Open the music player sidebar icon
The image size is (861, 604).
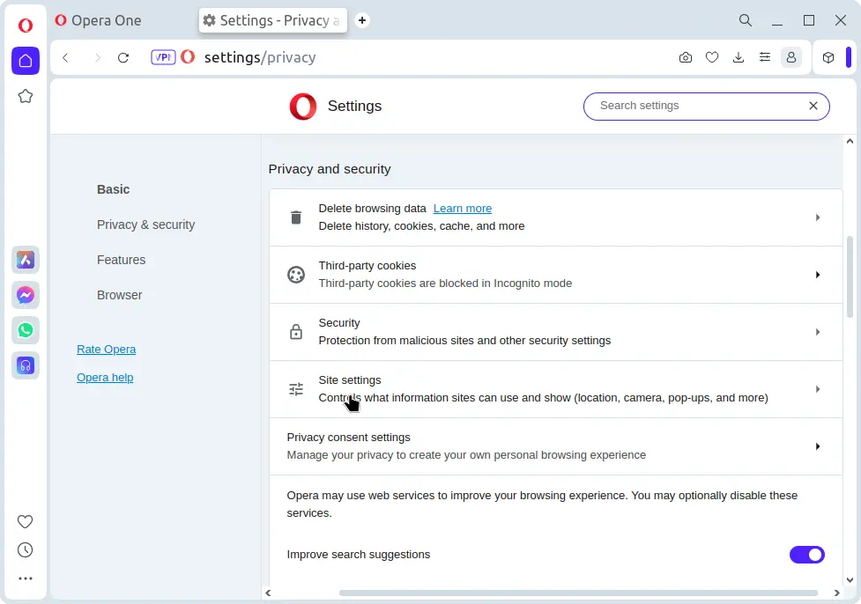coord(26,365)
